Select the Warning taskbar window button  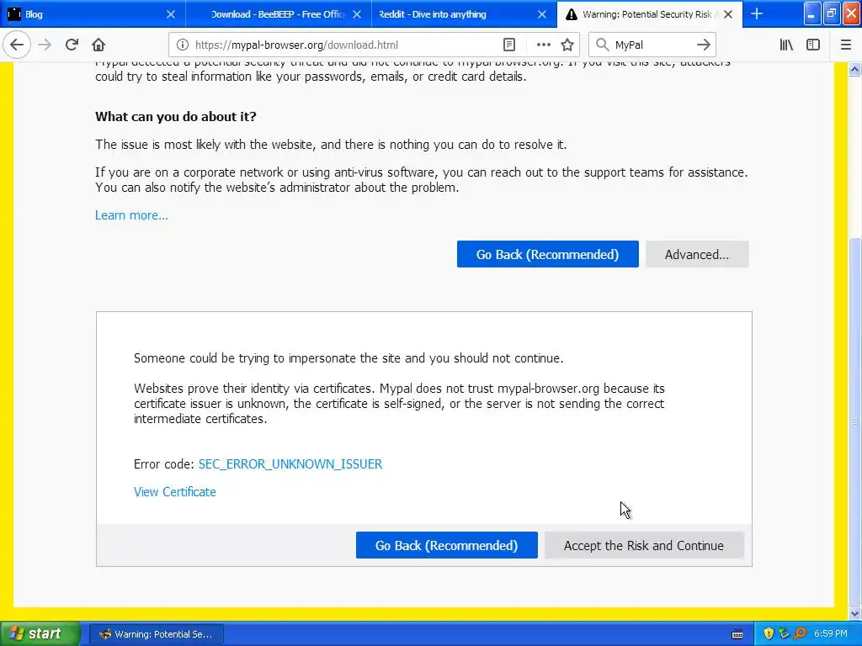[156, 634]
